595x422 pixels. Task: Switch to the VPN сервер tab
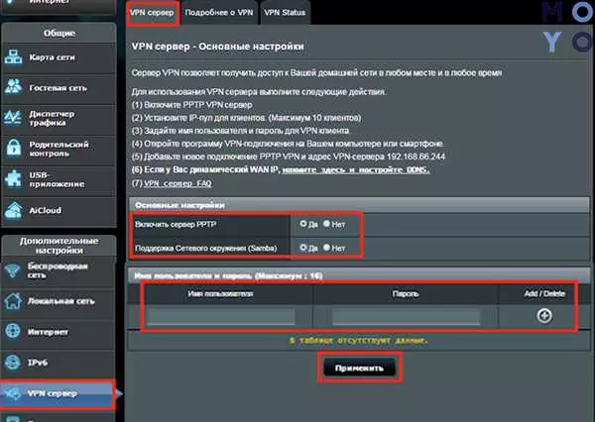152,13
